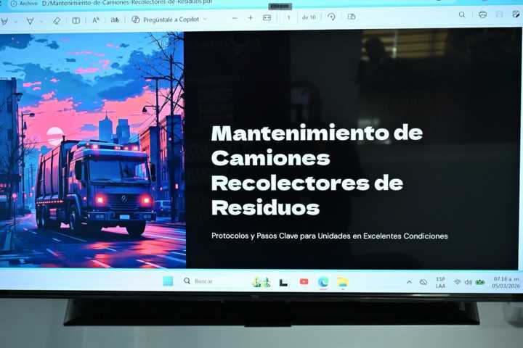Expand the highlight tool dropdown arrow

15,21
